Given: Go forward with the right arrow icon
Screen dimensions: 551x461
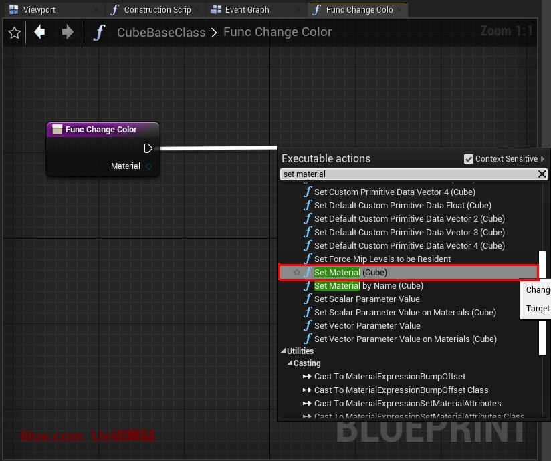Looking at the screenshot, I should [68, 32].
